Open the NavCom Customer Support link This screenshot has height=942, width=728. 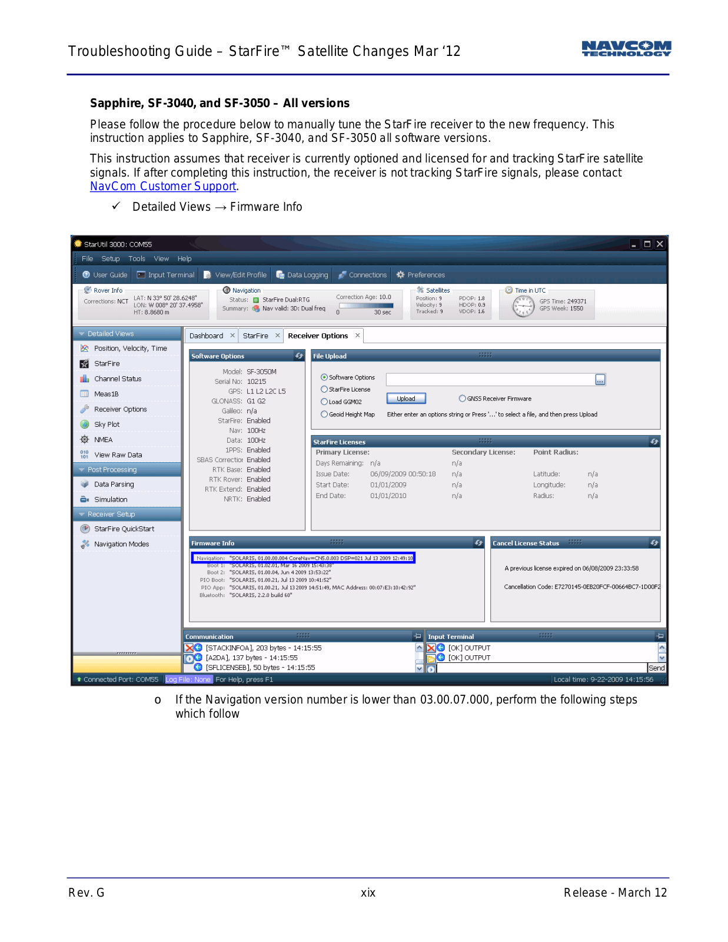[163, 187]
